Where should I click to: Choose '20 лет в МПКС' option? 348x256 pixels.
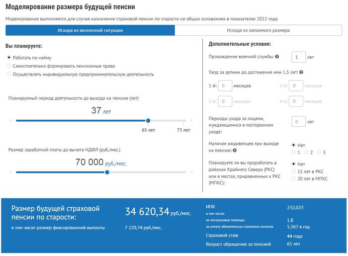pyautogui.click(x=293, y=179)
